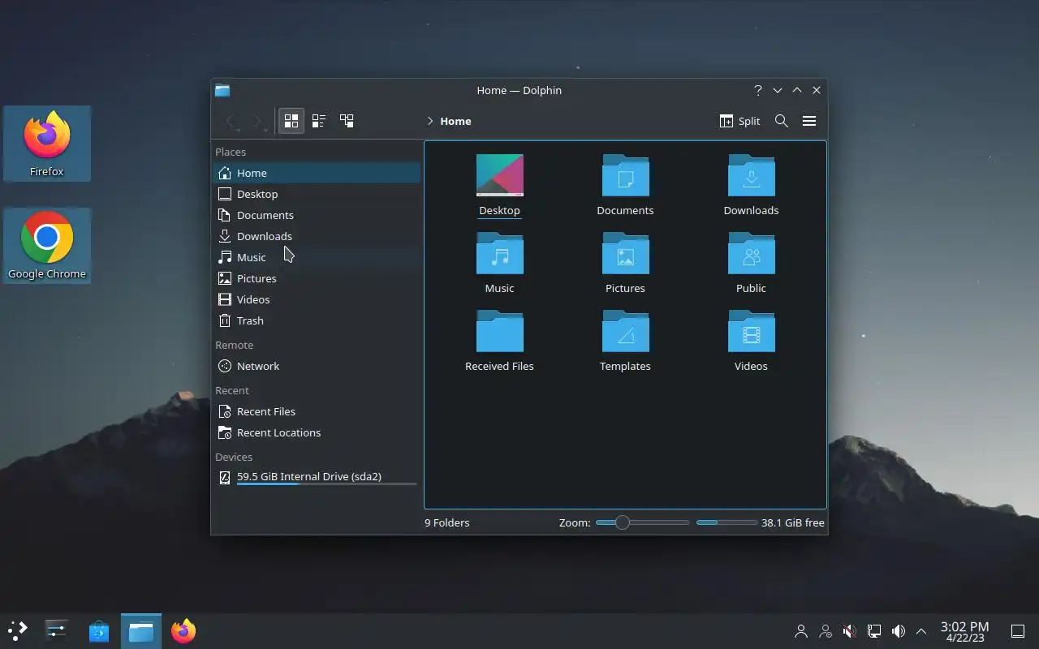Screen dimensions: 1039x649
Task: Open Recent Files in sidebar
Action: click(317, 411)
